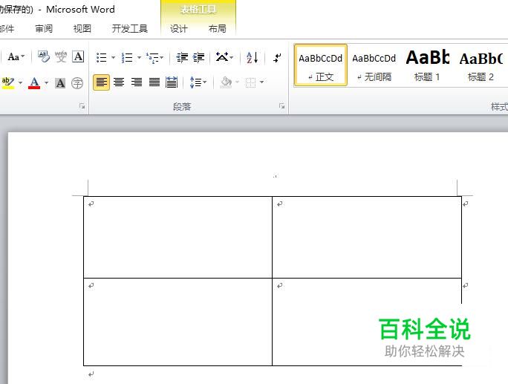Image resolution: width=508 pixels, height=384 pixels.
Task: Click the shading paint bucket
Action: pos(226,82)
